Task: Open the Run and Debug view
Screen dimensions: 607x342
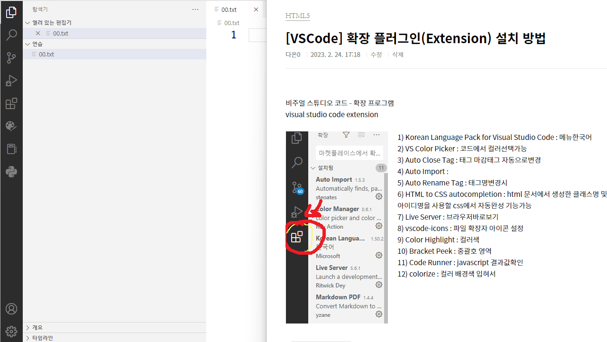Action: pyautogui.click(x=11, y=81)
